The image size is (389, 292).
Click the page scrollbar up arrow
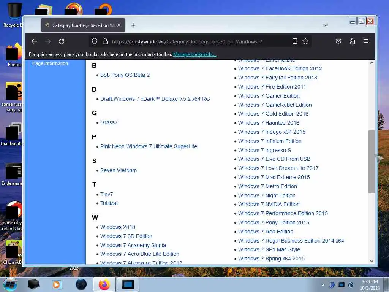click(372, 63)
